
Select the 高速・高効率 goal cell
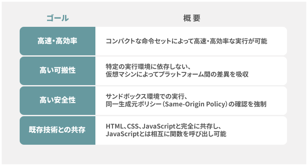point(58,41)
